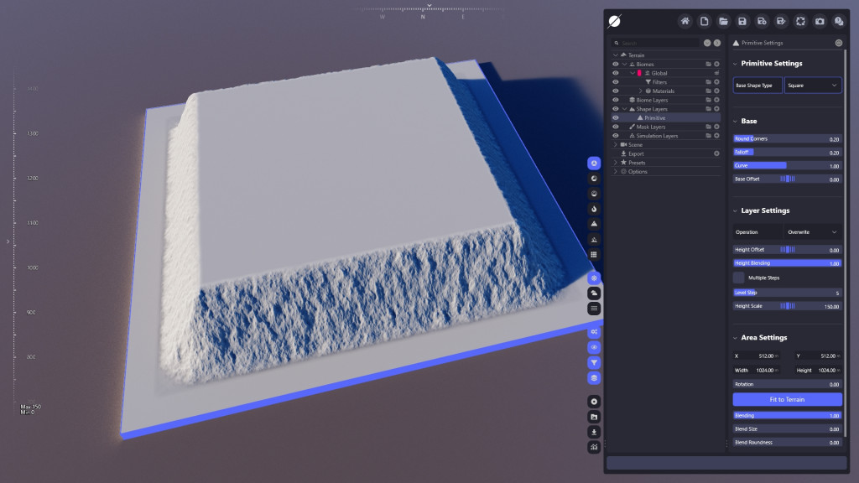The image size is (859, 483).
Task: Adjust the Height Scale slider
Action: [787, 306]
